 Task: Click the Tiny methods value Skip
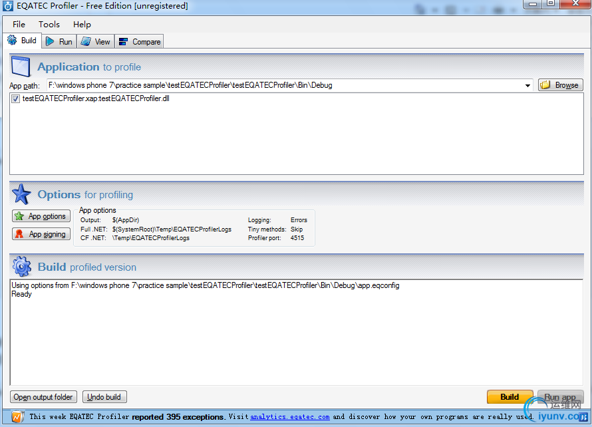coord(297,229)
